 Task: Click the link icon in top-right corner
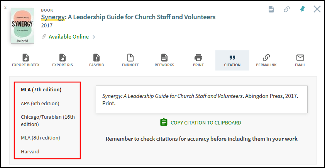pyautogui.click(x=287, y=9)
